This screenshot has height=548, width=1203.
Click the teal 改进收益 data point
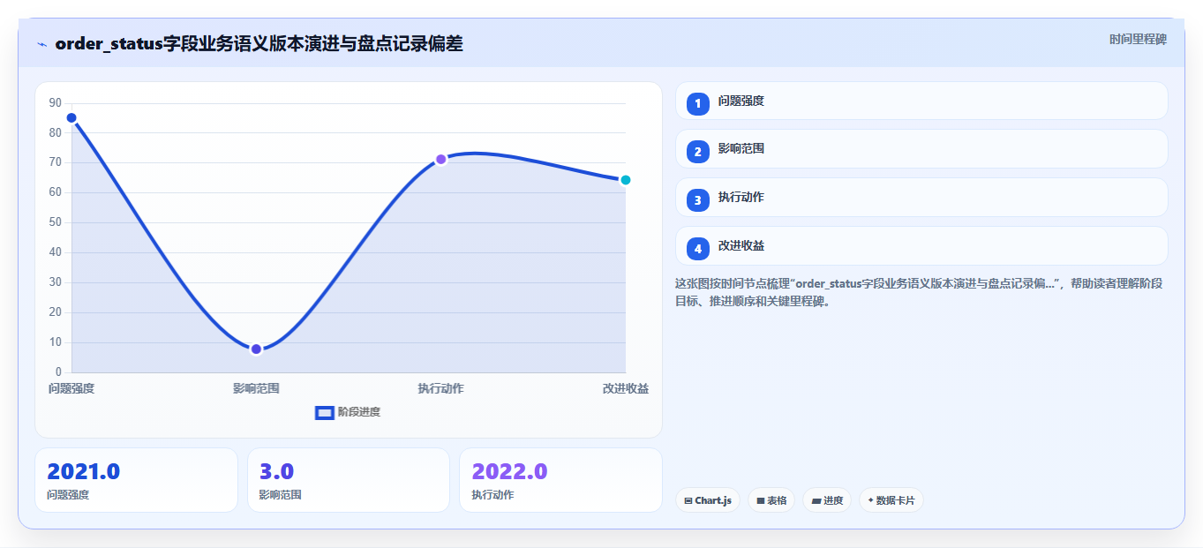(626, 180)
